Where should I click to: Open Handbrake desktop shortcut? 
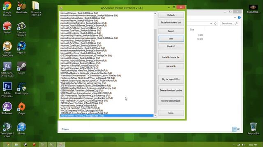(x=22, y=7)
